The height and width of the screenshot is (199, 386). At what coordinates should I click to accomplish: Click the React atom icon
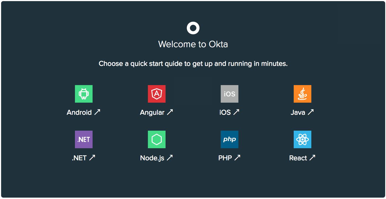coord(303,139)
